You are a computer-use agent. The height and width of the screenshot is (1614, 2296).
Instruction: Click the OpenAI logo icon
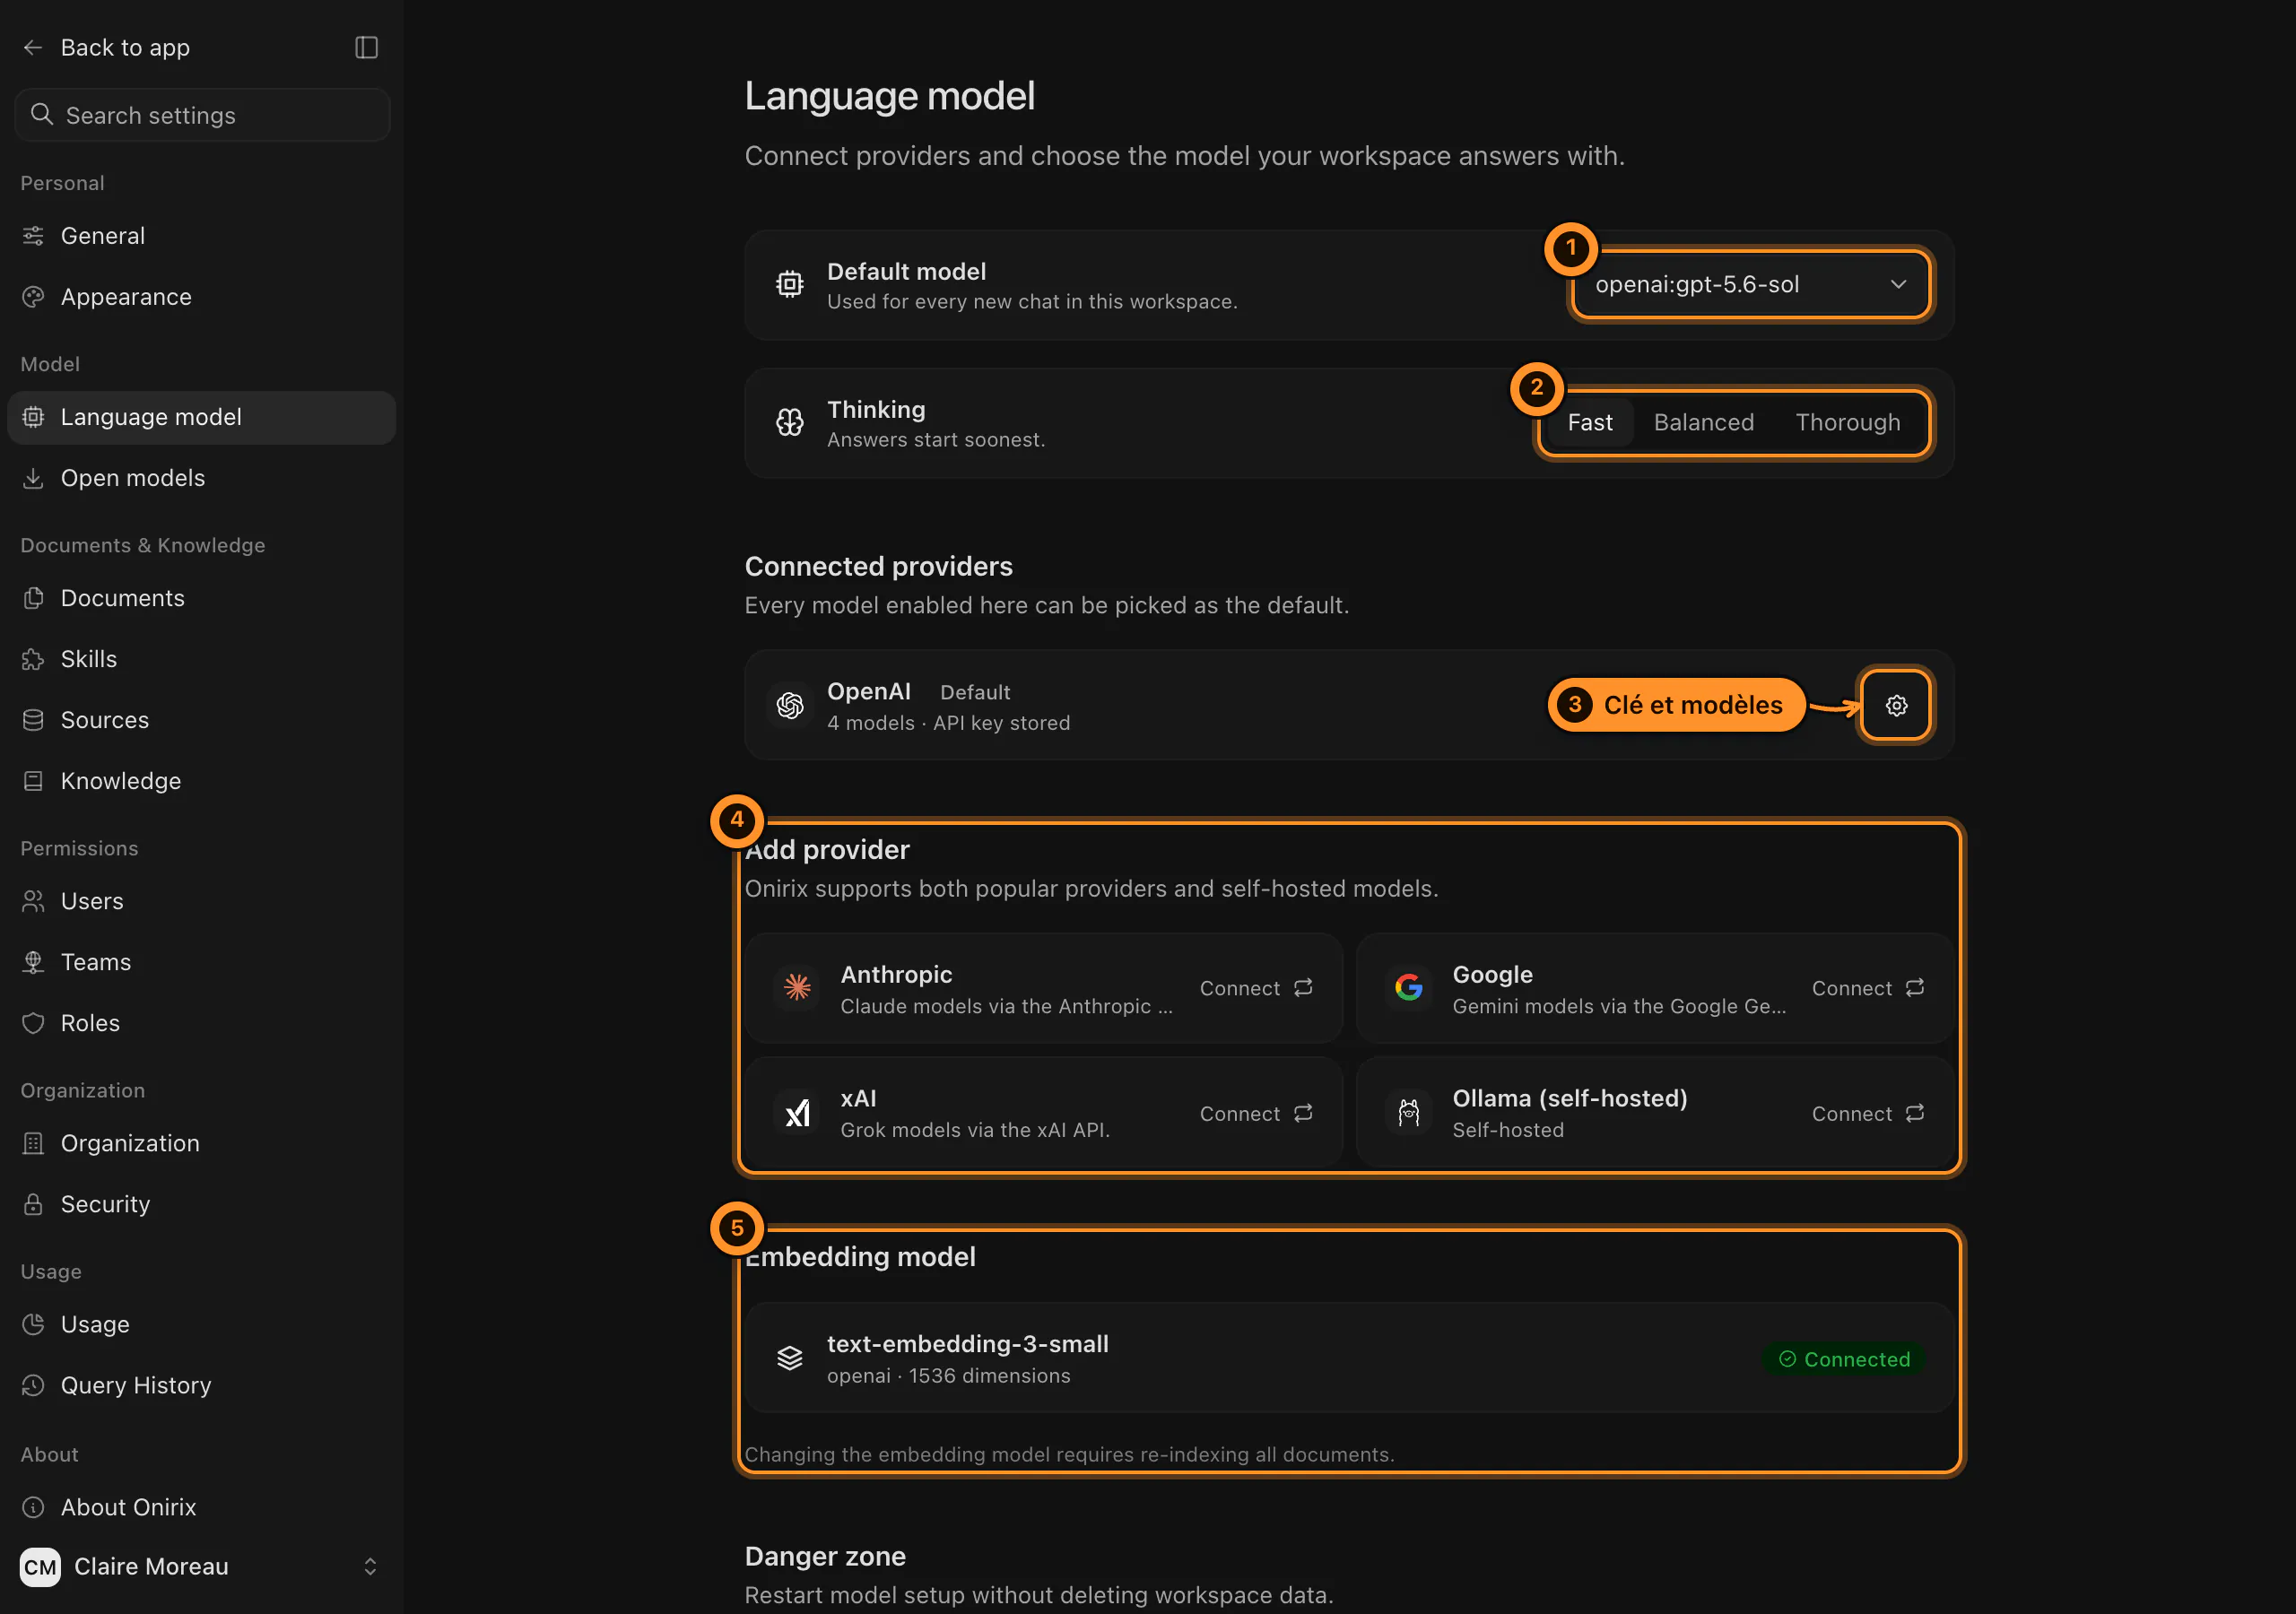click(x=789, y=705)
